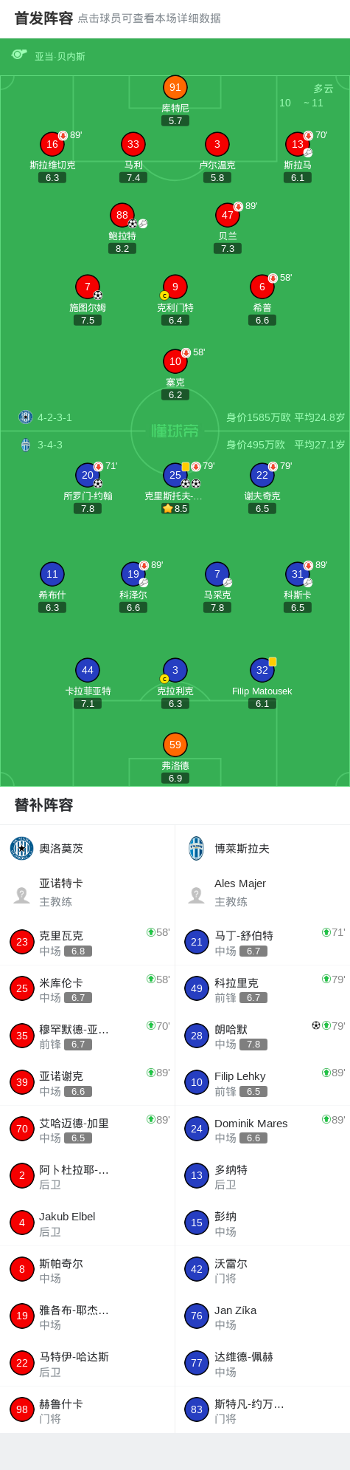Screen dimensions: 350x1470
Task: Select 施图尔姆 number 7 red icon
Action: pos(88,287)
